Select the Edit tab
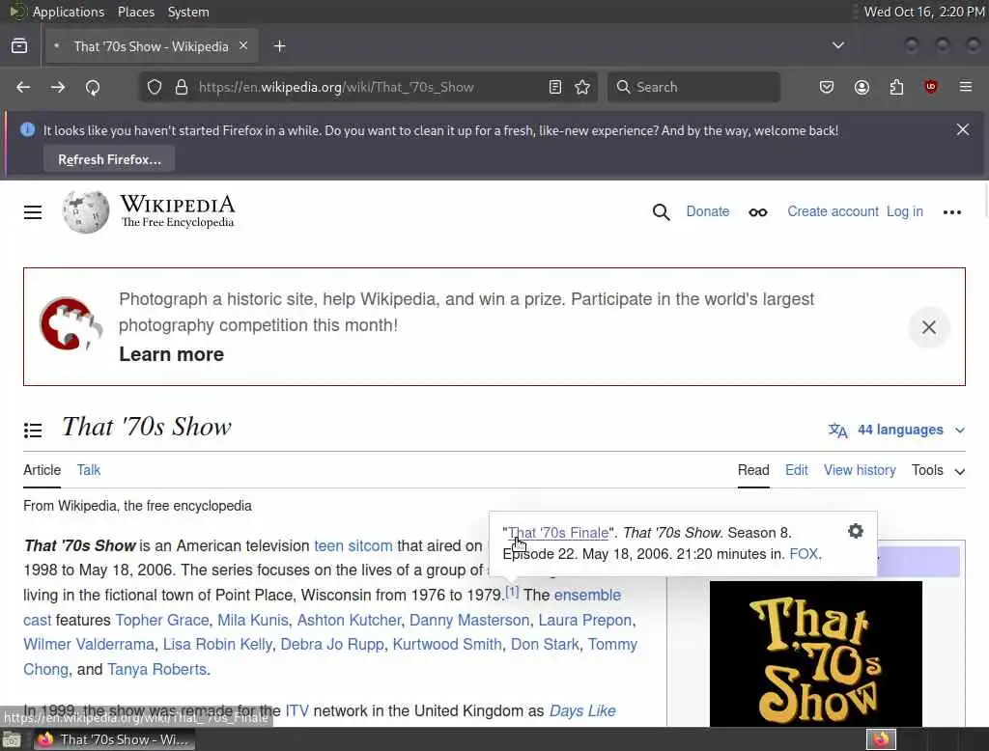 coord(796,470)
